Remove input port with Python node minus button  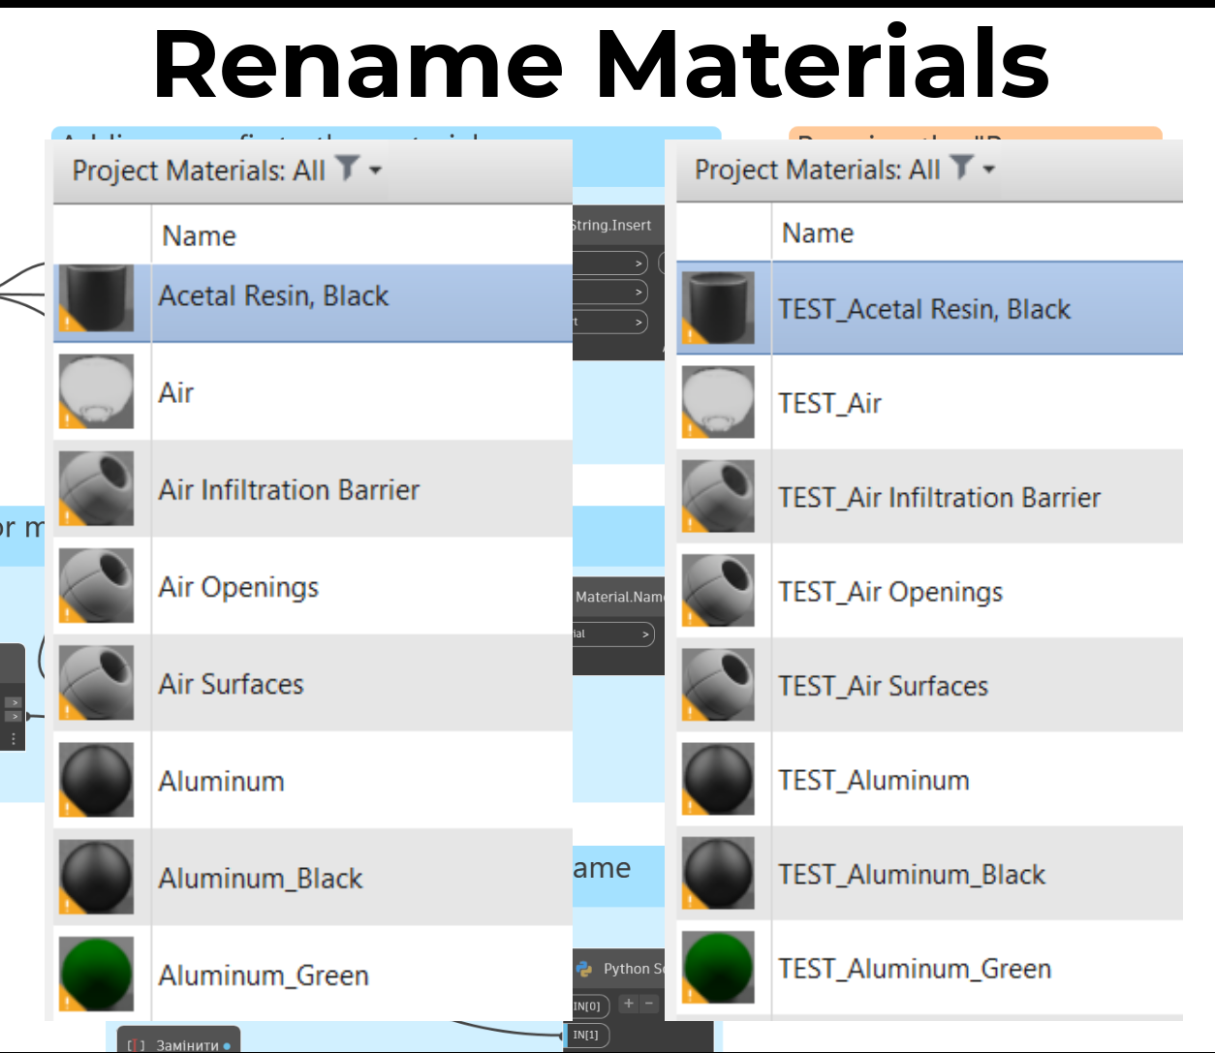coord(650,1004)
